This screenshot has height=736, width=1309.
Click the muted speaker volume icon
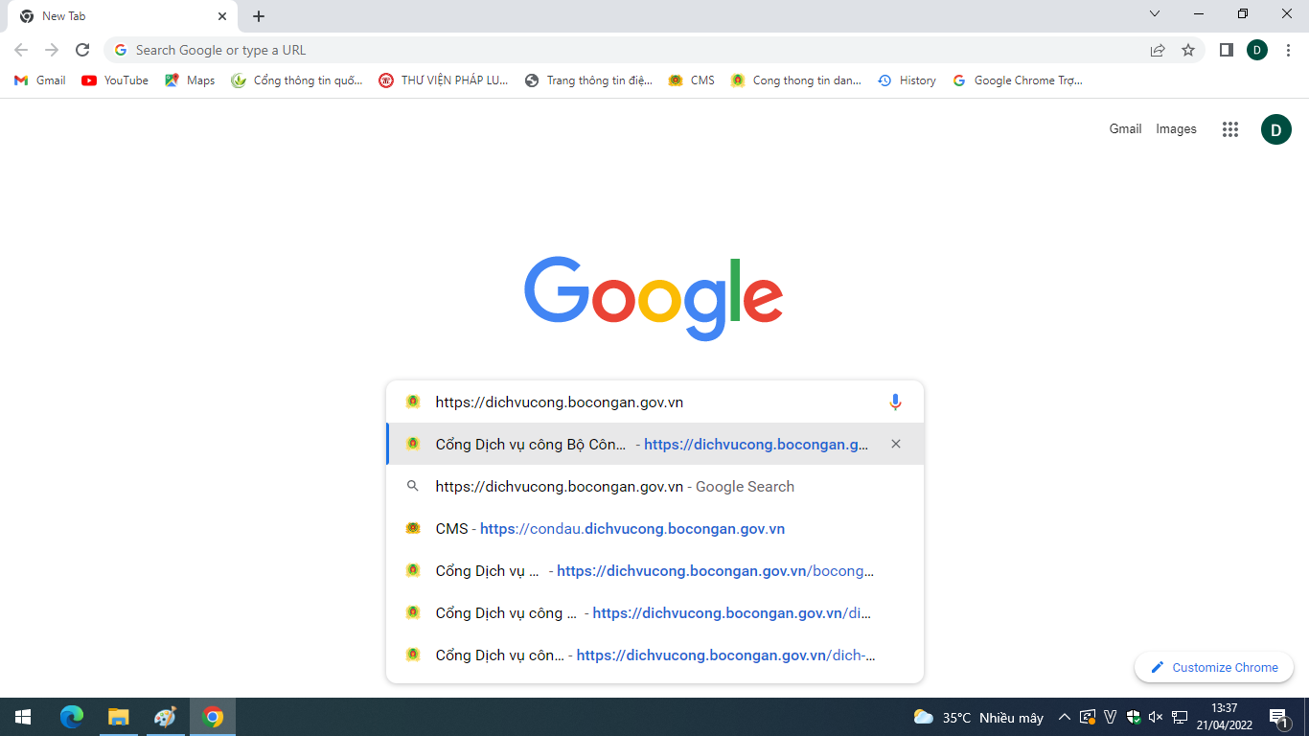tap(1156, 717)
